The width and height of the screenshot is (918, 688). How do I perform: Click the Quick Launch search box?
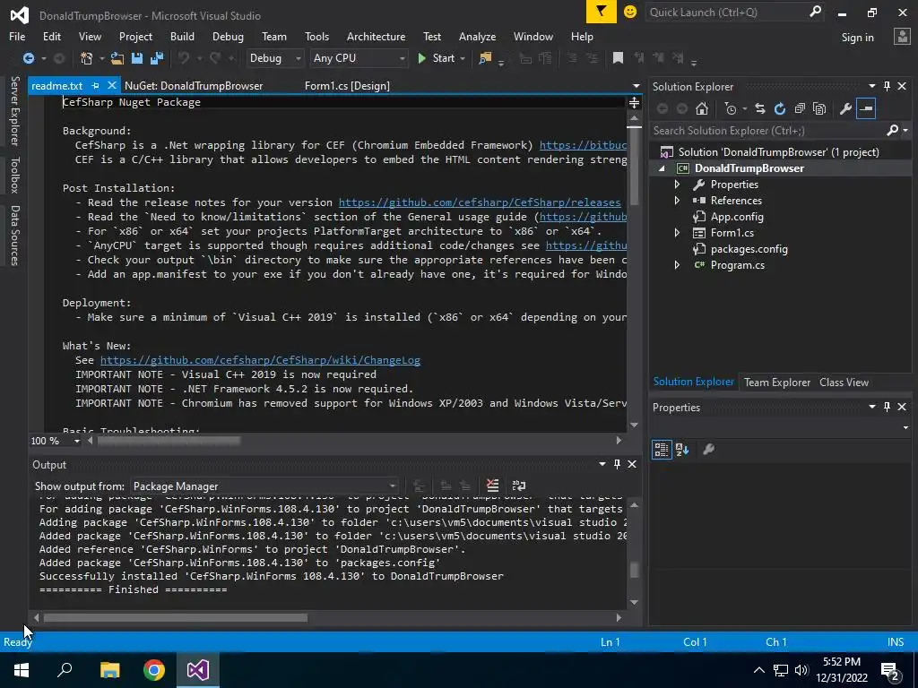click(726, 12)
